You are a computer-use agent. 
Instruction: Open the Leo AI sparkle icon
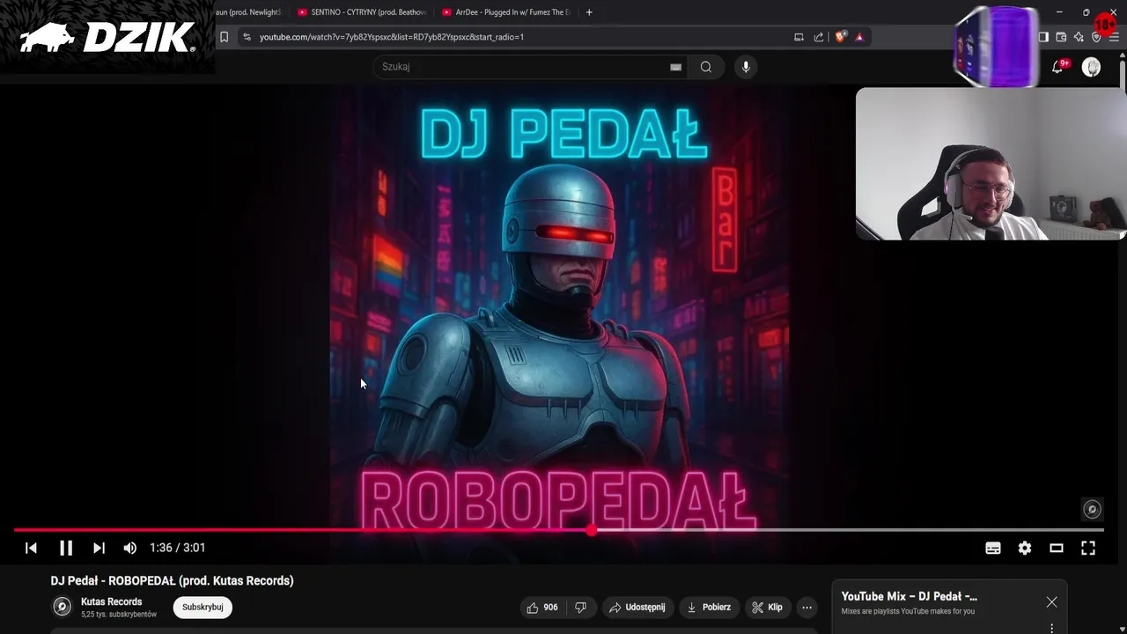click(1079, 37)
